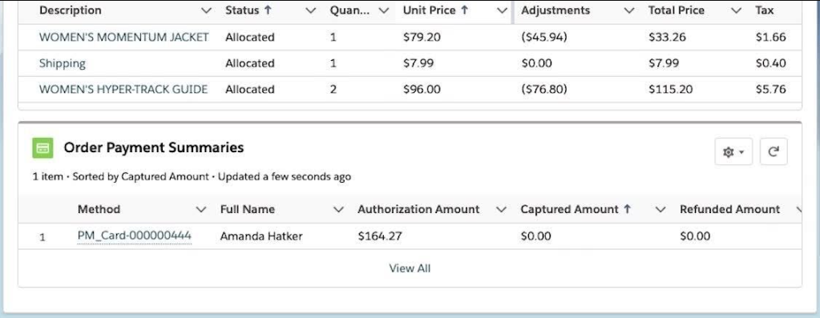
Task: Open the Method column dropdown chevron
Action: [201, 210]
